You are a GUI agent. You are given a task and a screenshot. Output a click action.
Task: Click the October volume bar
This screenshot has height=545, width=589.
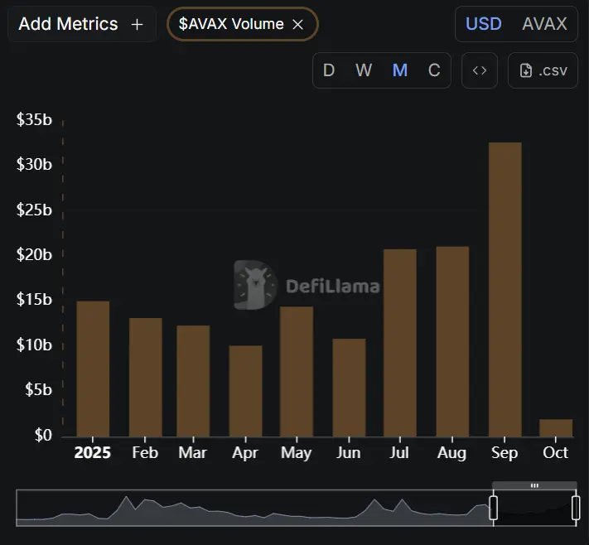(556, 427)
